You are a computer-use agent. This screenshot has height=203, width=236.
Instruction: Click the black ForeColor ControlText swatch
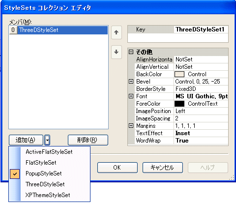(x=179, y=104)
